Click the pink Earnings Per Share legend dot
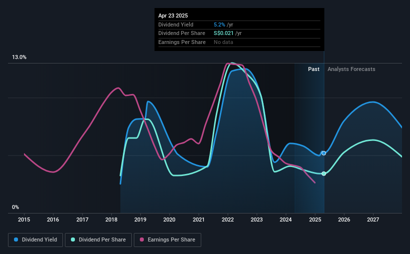 pyautogui.click(x=142, y=239)
